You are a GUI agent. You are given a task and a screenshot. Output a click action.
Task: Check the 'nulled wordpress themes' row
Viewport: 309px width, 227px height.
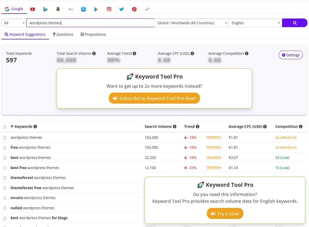tap(5, 208)
